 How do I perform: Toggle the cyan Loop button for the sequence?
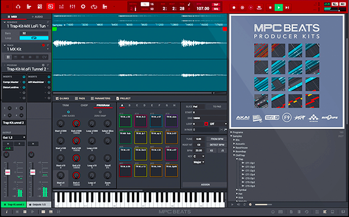(34, 38)
